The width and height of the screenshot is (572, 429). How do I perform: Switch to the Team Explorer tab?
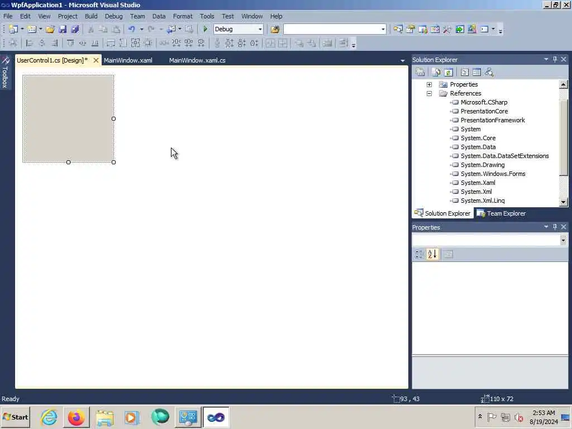[501, 213]
